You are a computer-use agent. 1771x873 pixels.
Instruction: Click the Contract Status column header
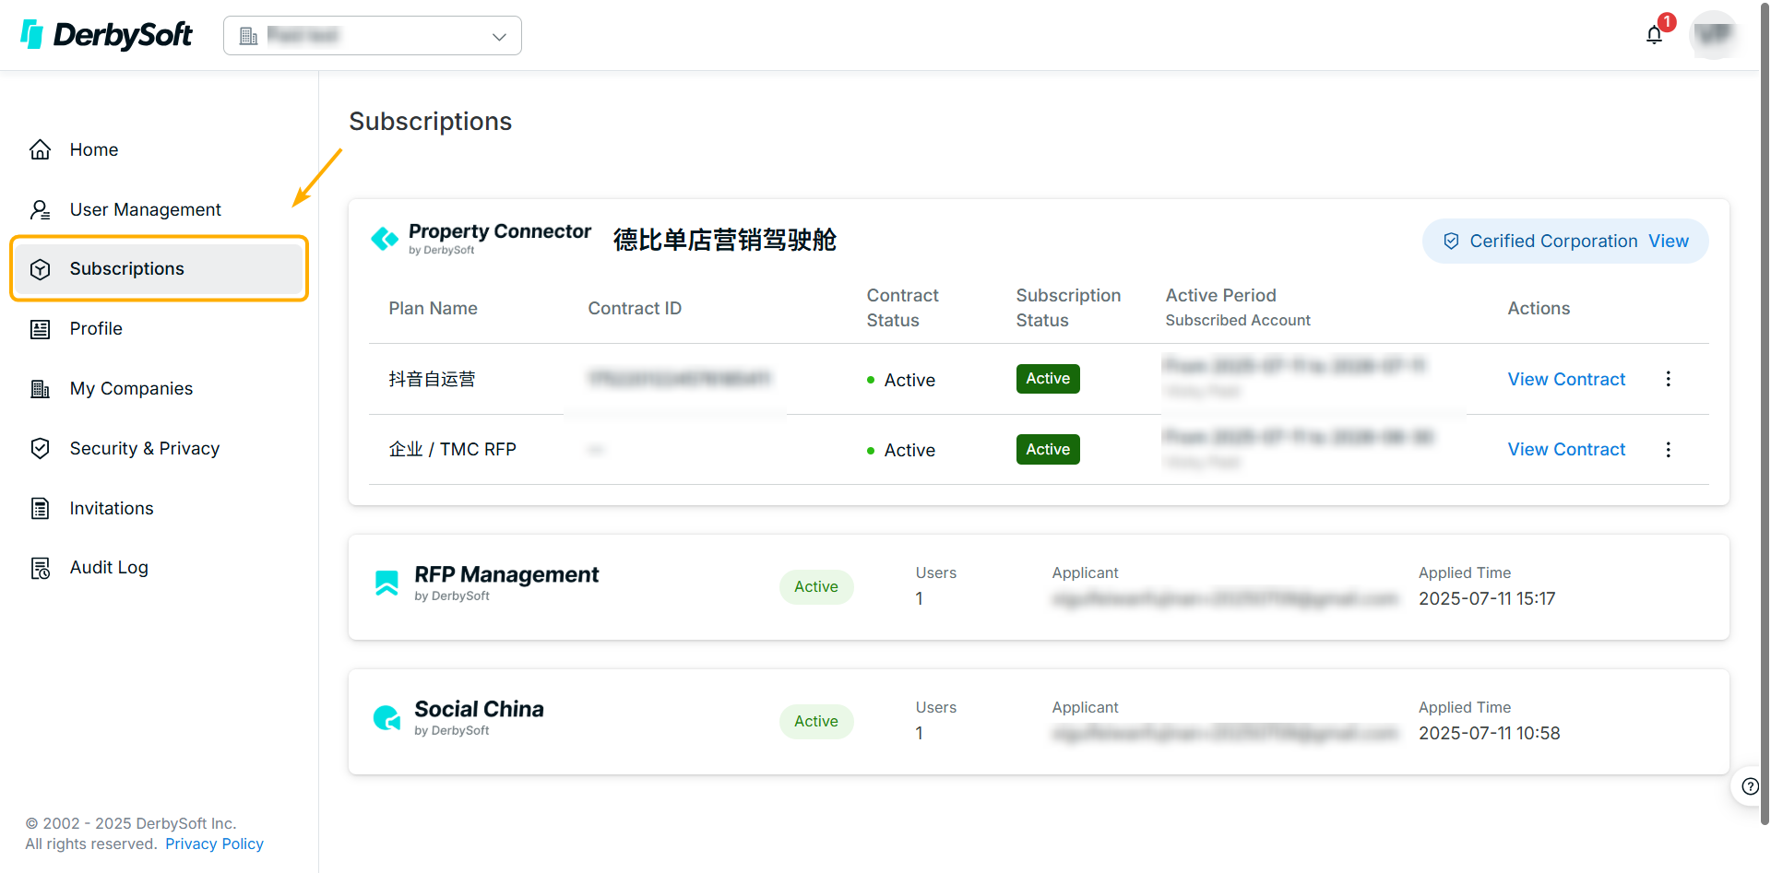tap(902, 308)
